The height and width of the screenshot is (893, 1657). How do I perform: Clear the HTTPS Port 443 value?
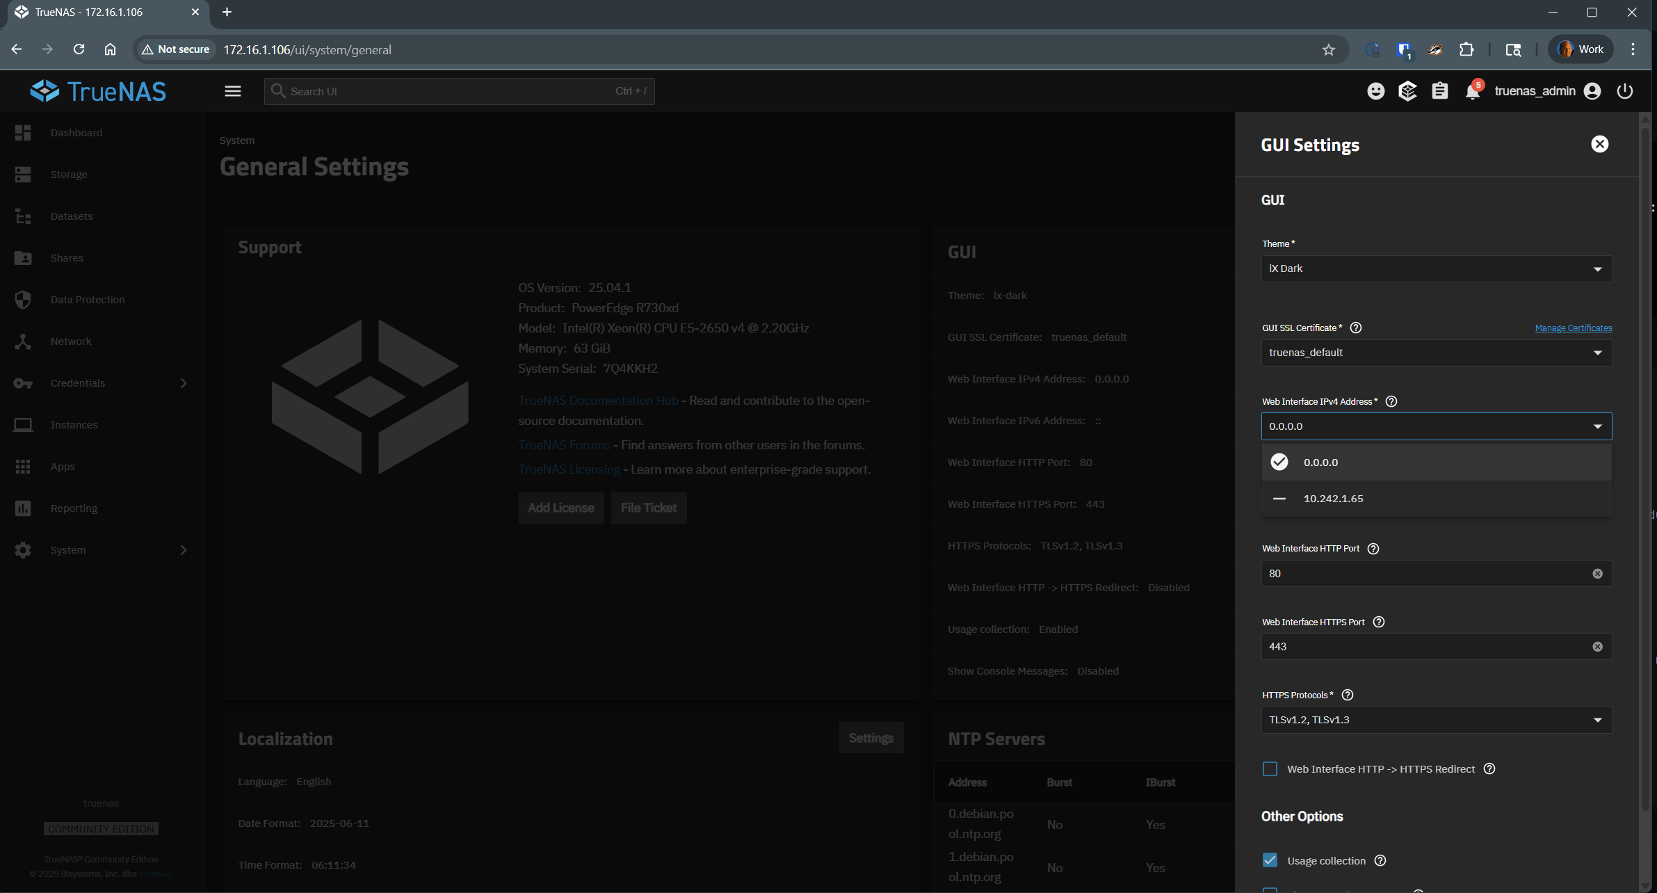1598,647
